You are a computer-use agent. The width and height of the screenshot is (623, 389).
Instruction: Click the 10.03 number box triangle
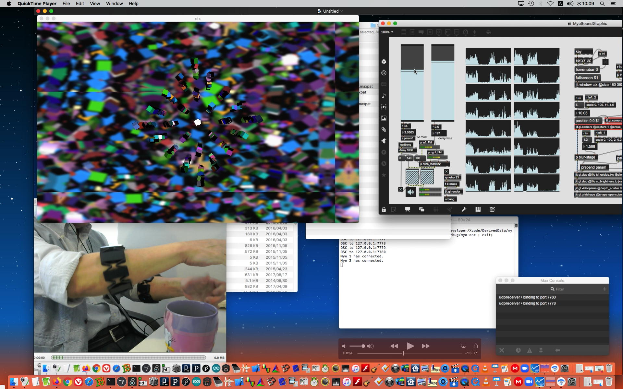click(x=577, y=113)
